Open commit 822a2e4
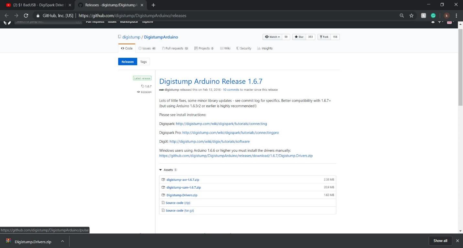 point(144,92)
